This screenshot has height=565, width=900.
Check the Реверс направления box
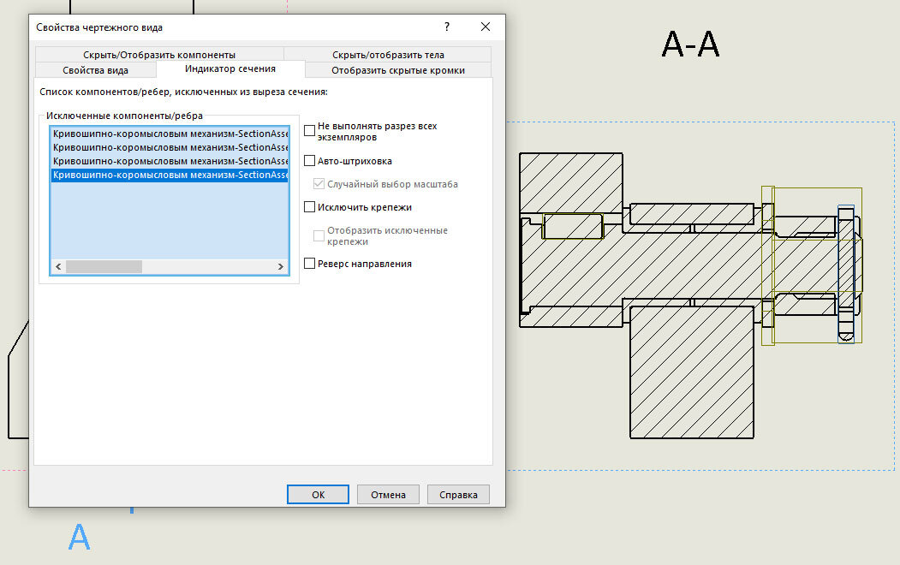(309, 264)
